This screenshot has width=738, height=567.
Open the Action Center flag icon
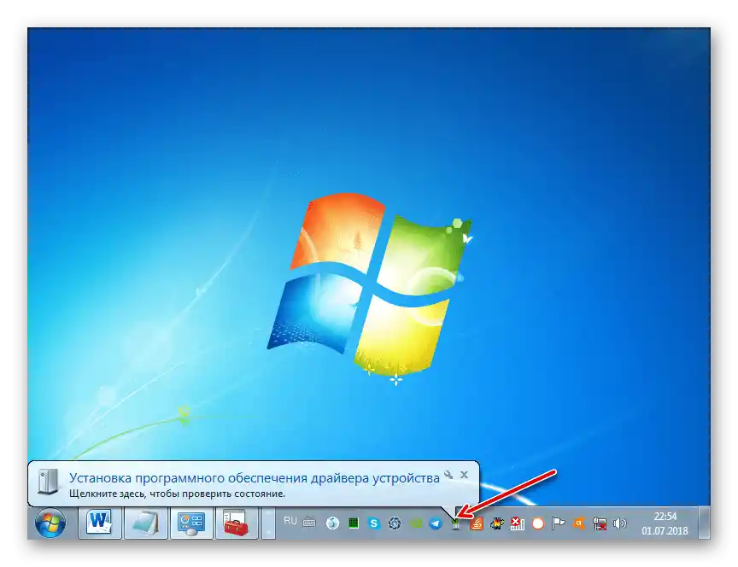(x=559, y=523)
